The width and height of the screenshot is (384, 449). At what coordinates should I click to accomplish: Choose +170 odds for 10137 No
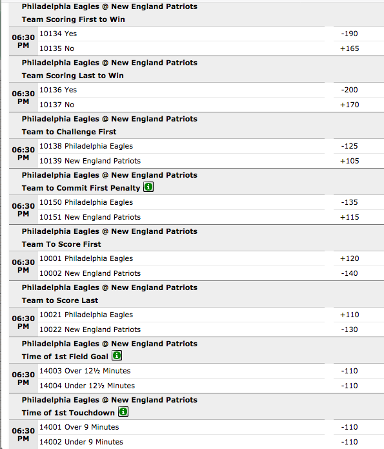(349, 105)
